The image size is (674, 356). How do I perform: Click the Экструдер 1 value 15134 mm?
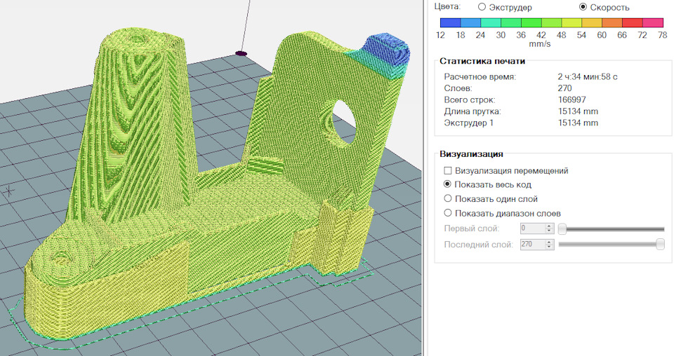(578, 123)
